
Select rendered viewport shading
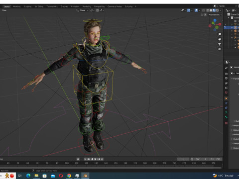click(217, 10)
